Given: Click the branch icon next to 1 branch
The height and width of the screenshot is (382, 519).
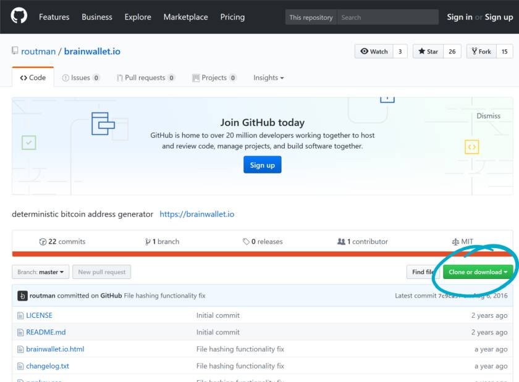Looking at the screenshot, I should [x=148, y=242].
